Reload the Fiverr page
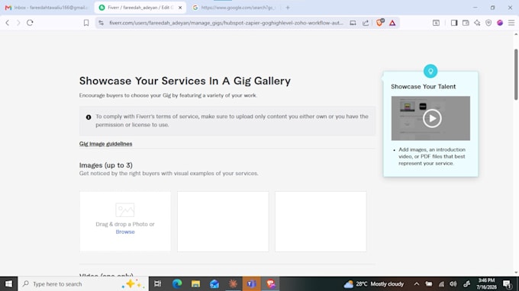The image size is (519, 291). 30,23
